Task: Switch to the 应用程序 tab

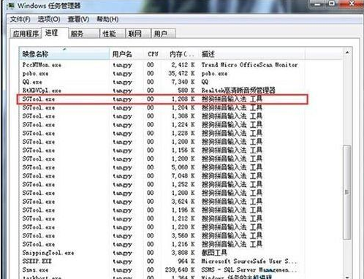Action: click(26, 34)
